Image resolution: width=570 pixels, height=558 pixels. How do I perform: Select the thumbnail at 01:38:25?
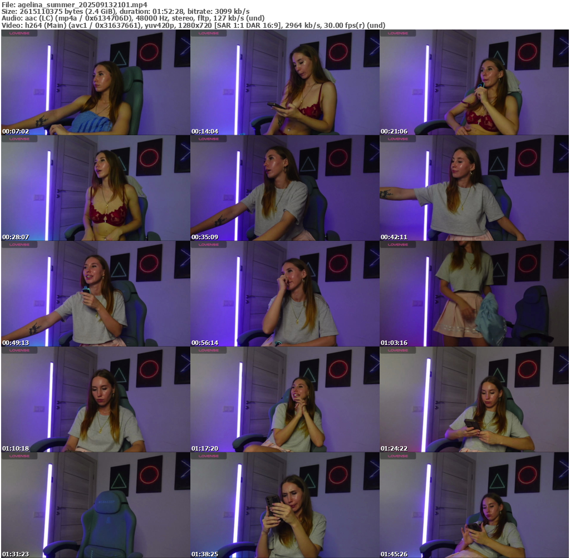tap(284, 505)
